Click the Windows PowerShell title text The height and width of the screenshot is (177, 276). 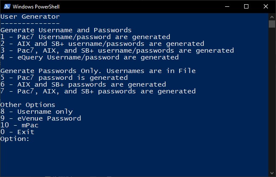36,7
